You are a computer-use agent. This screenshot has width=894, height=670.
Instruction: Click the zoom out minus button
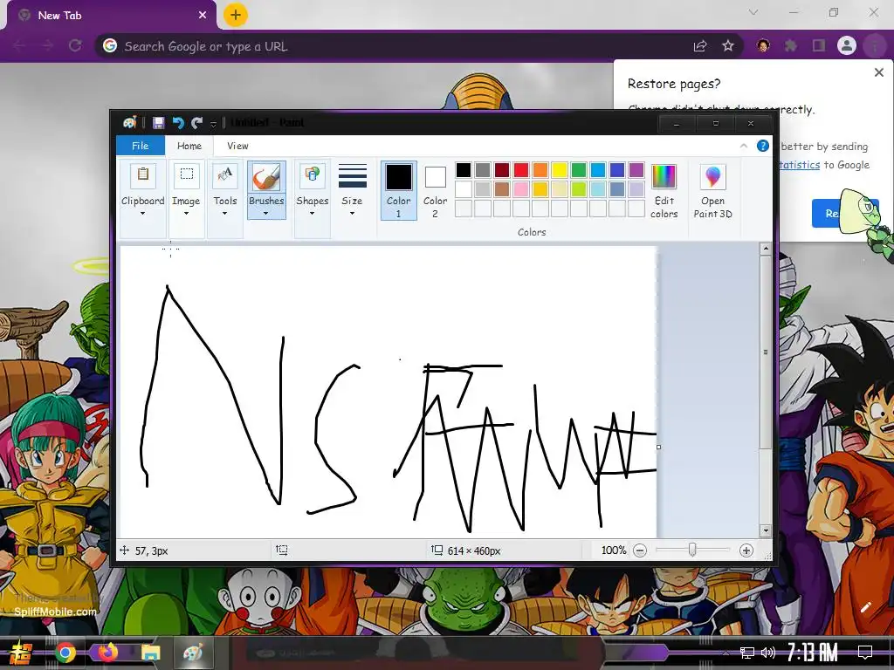pyautogui.click(x=640, y=550)
